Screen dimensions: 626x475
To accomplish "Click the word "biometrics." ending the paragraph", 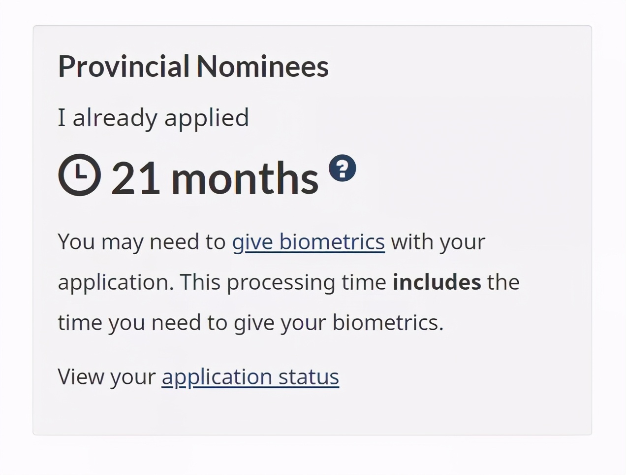I will [388, 323].
